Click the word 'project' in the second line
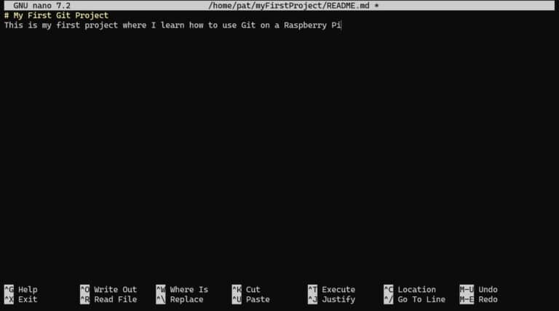 [x=101, y=25]
